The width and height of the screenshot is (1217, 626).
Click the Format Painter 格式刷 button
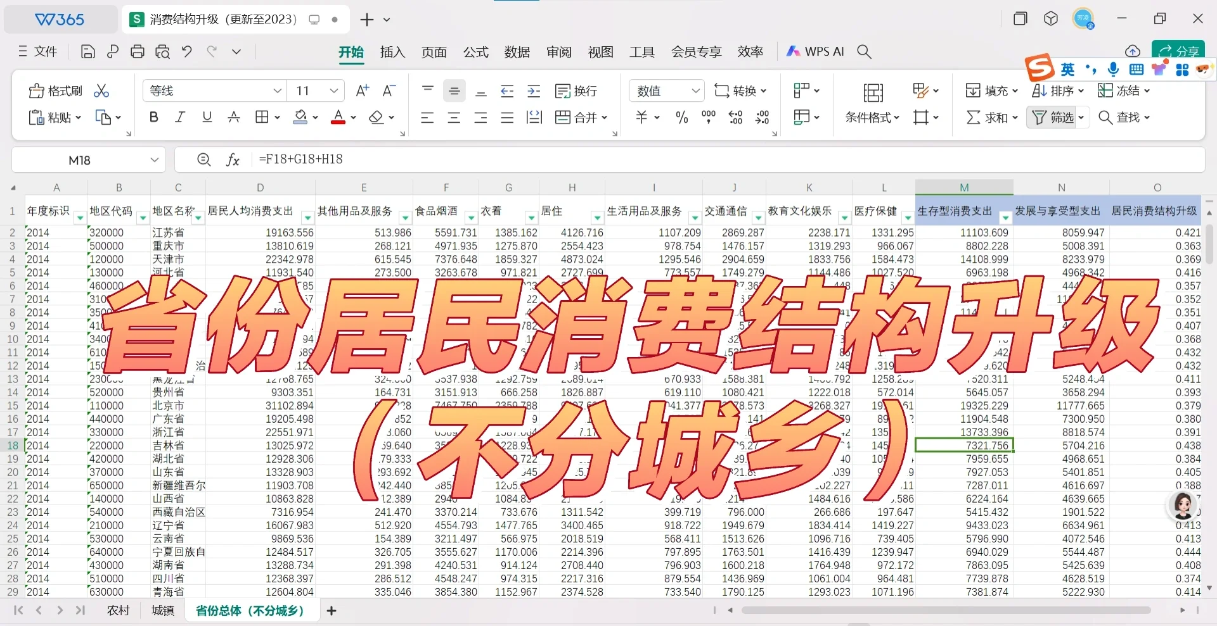pyautogui.click(x=56, y=91)
